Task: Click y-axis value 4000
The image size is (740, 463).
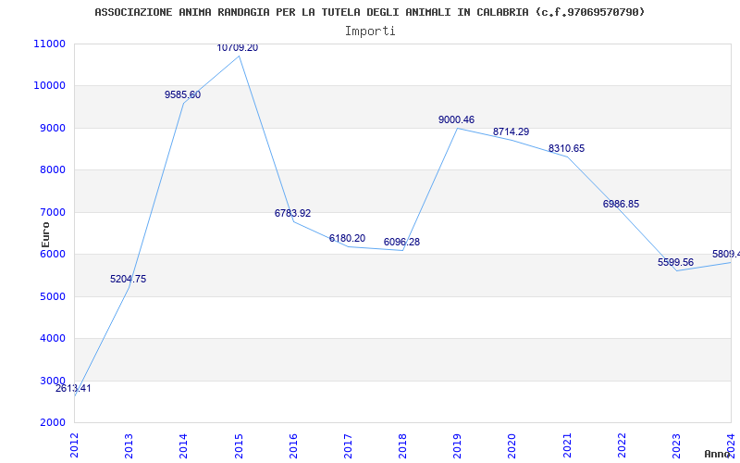Action: coord(53,338)
